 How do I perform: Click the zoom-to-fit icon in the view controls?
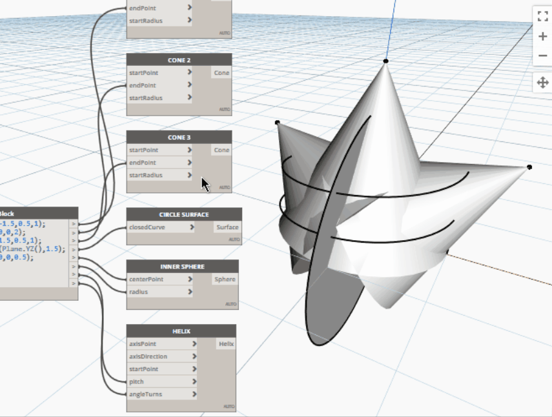click(x=542, y=16)
